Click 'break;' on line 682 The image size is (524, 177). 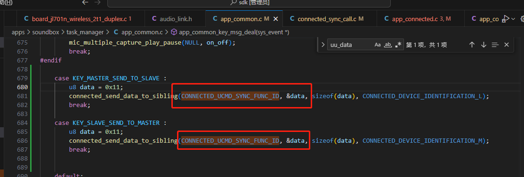(x=80, y=105)
